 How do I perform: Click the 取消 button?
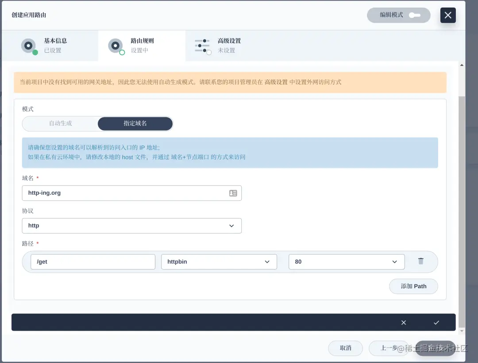pyautogui.click(x=345, y=348)
